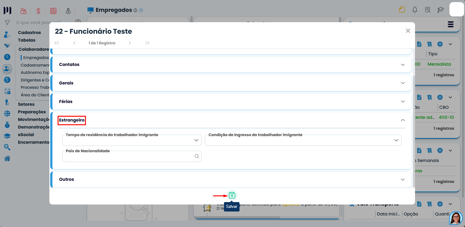Select the red dollar sign icon in the top toolbar
465x227 pixels.
click(x=38, y=11)
